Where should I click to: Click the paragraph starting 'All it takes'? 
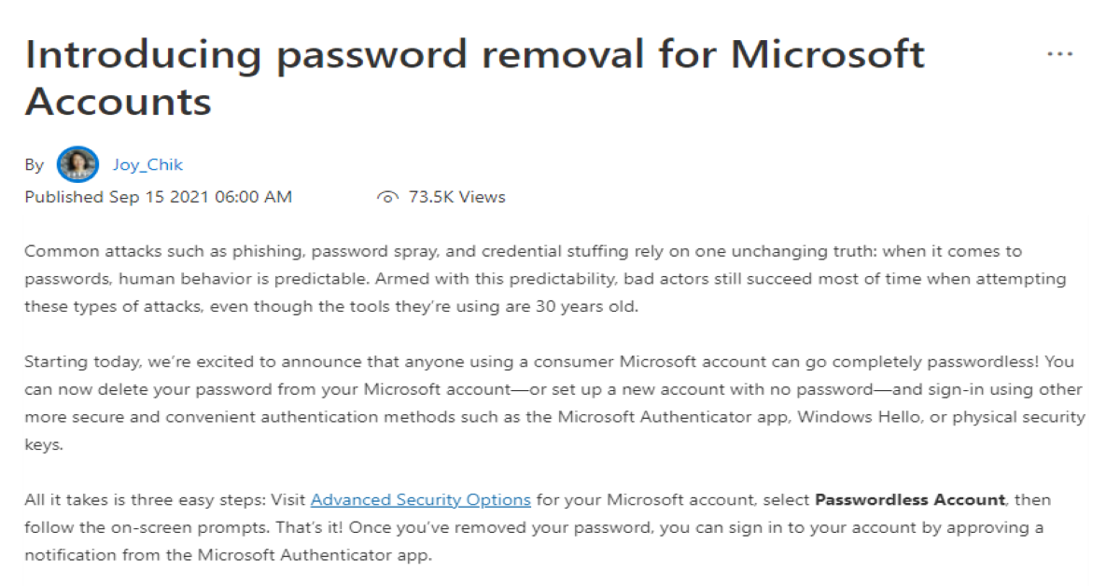tap(534, 528)
